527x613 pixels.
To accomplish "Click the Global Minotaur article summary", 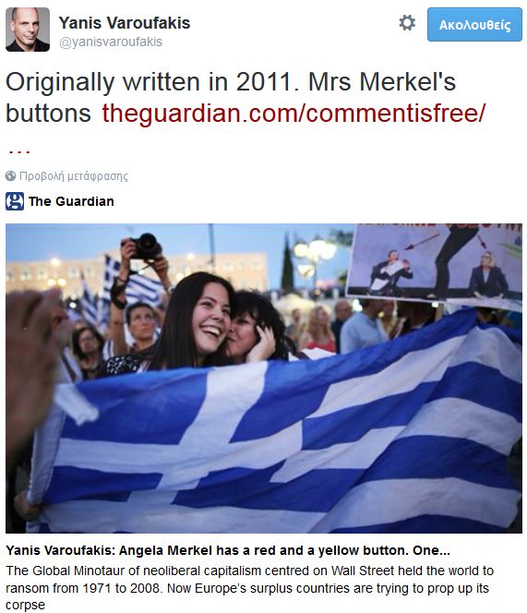I will 249,587.
